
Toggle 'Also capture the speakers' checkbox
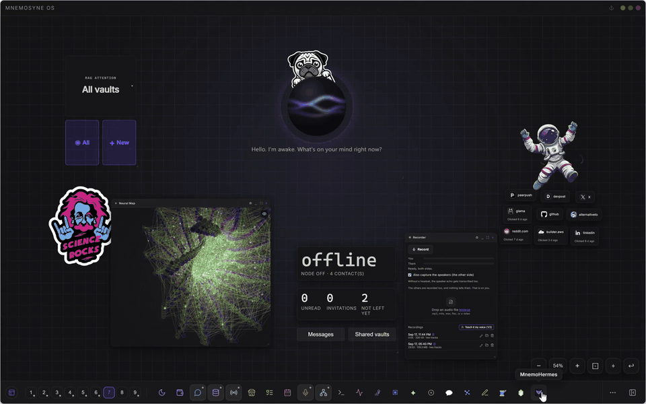[x=410, y=275]
